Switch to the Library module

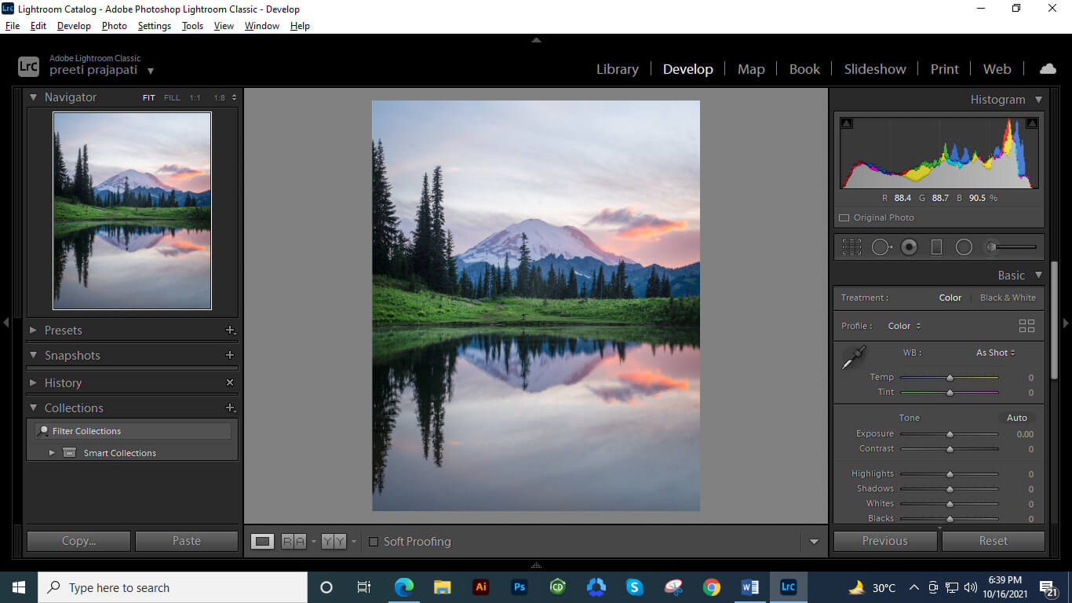(617, 69)
